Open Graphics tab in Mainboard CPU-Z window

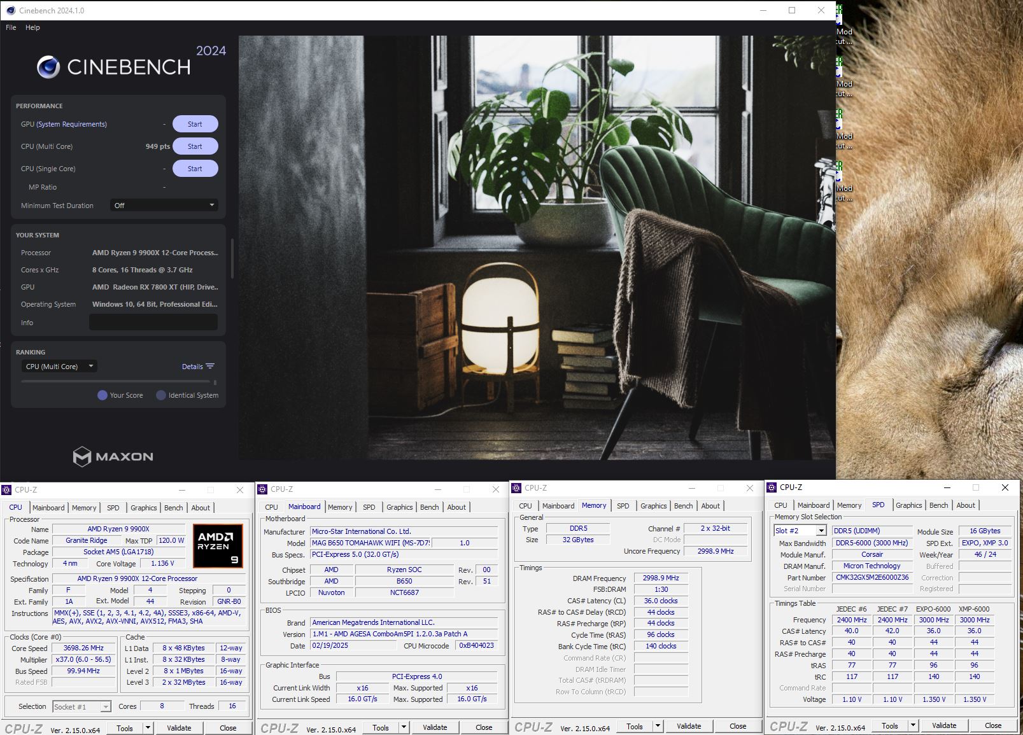pyautogui.click(x=400, y=507)
